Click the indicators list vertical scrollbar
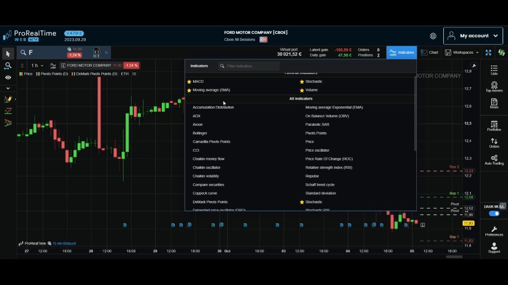Image resolution: width=508 pixels, height=285 pixels. (x=415, y=113)
